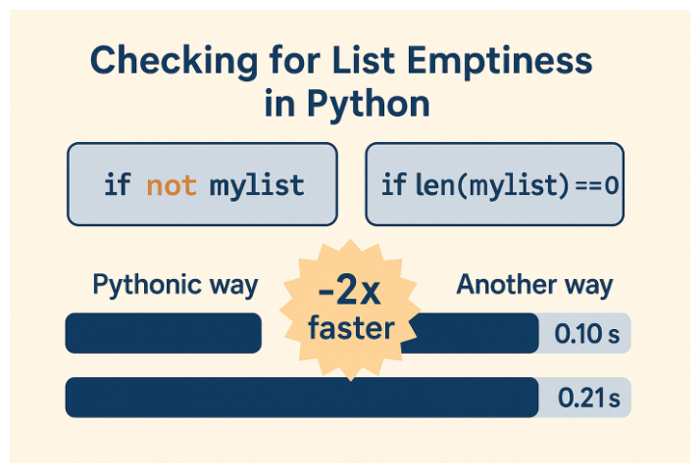700x473 pixels.
Task: Click the title 'Checking for List Emptiness'
Action: click(x=341, y=62)
